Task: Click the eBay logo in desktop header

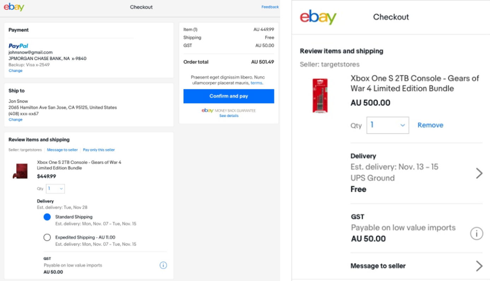Action: [x=14, y=7]
